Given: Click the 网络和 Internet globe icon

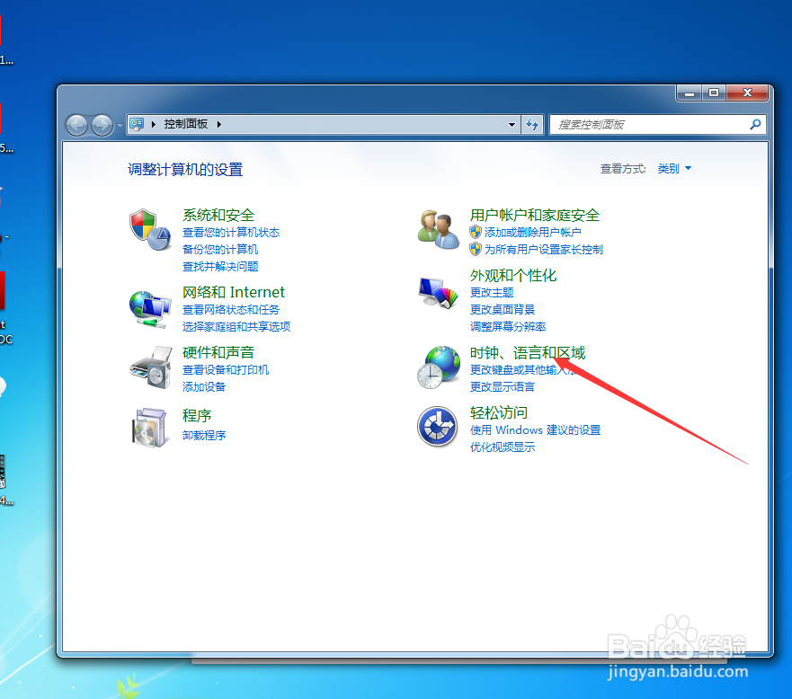Looking at the screenshot, I should coord(149,306).
